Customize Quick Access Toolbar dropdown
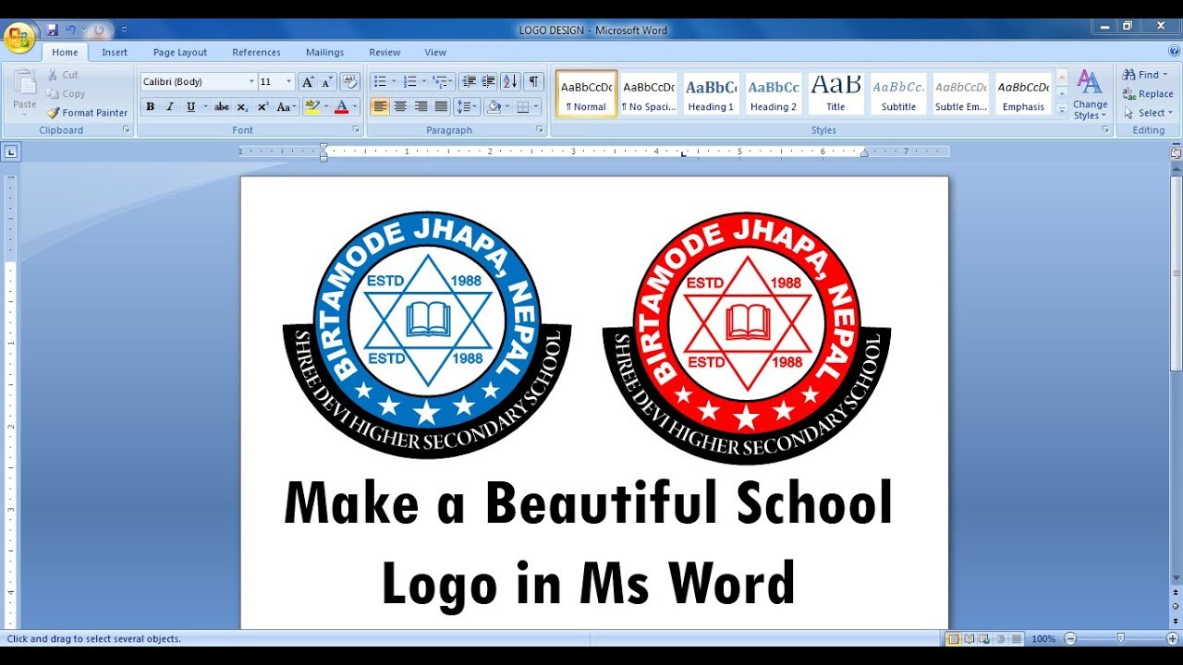This screenshot has height=665, width=1183. (x=125, y=30)
